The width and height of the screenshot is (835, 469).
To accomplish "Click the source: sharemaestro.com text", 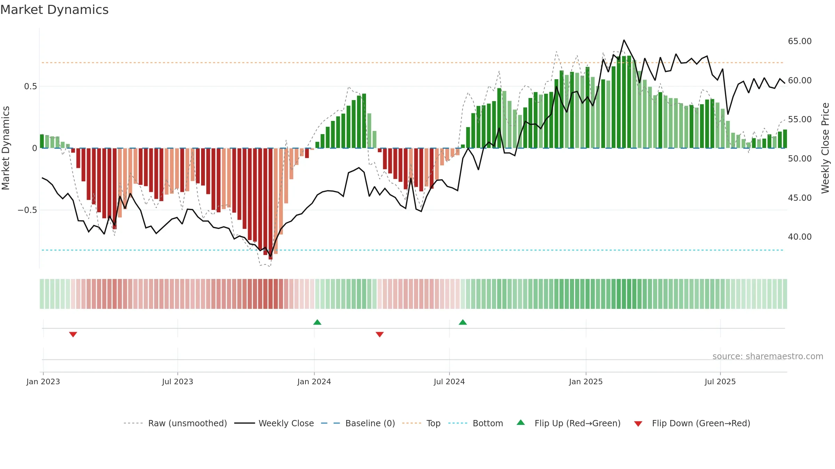I will (768, 356).
